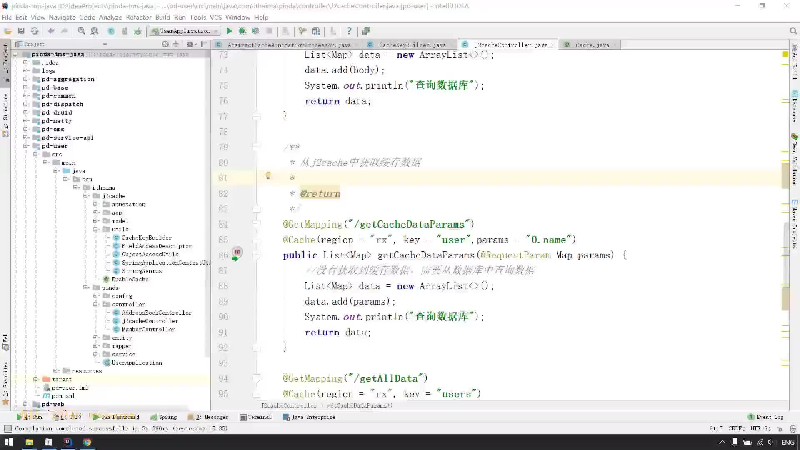Open the File menu
Image resolution: width=800 pixels, height=450 pixels.
7,17
